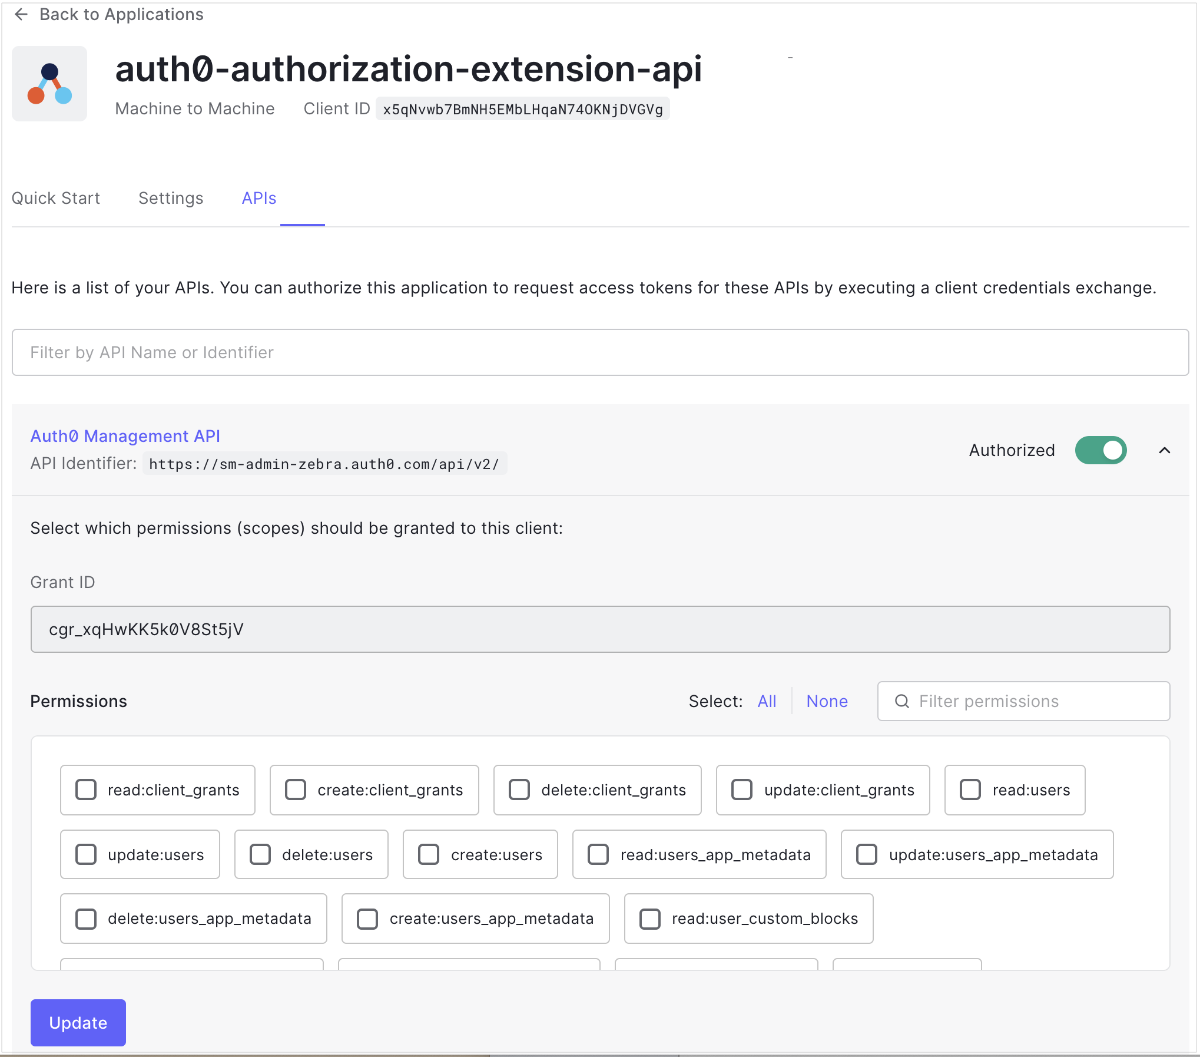Open the Quick Start tab
1200x1057 pixels.
pyautogui.click(x=56, y=198)
